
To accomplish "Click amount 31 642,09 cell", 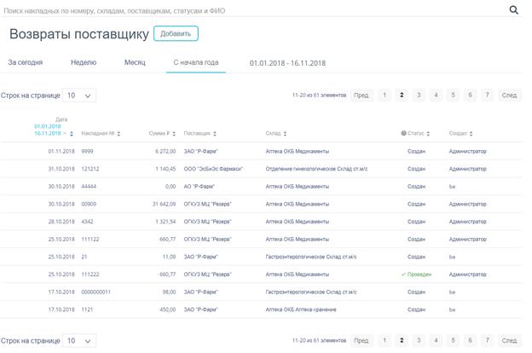I will 165,205.
